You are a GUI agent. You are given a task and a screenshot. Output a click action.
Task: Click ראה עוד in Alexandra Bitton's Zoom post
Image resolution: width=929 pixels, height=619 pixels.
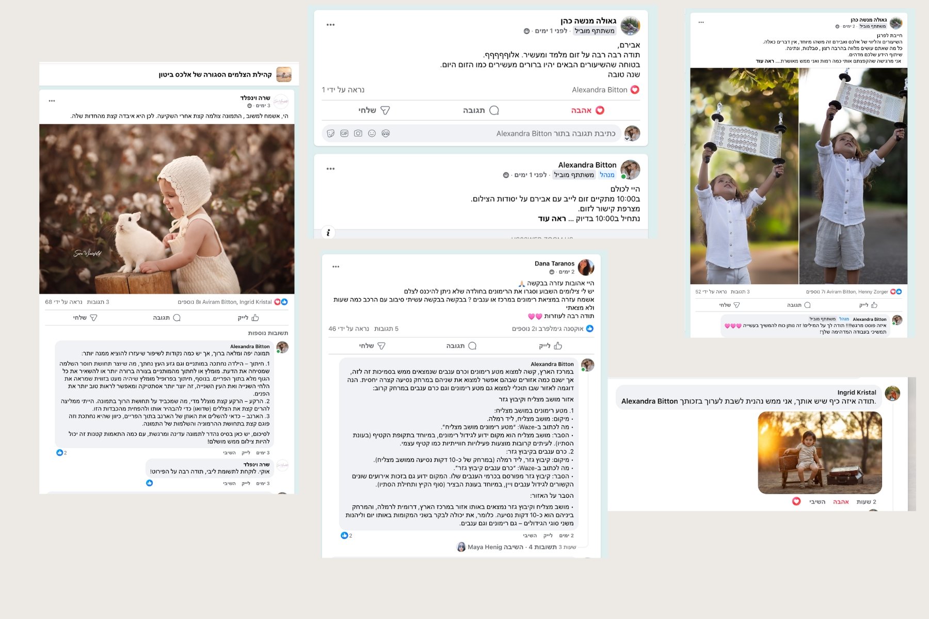[552, 219]
